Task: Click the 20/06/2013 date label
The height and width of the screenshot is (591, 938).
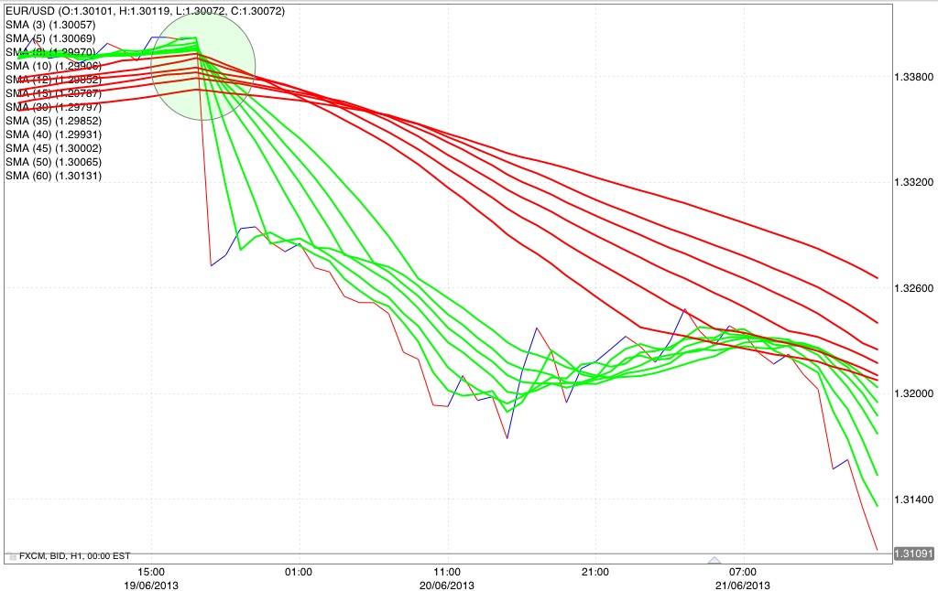Action: point(447,586)
